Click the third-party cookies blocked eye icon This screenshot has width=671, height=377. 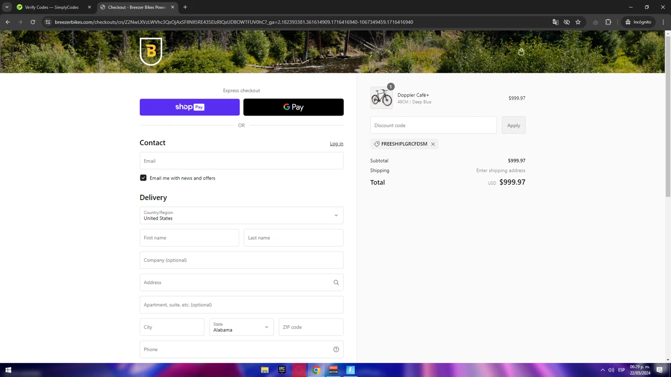coord(567,22)
